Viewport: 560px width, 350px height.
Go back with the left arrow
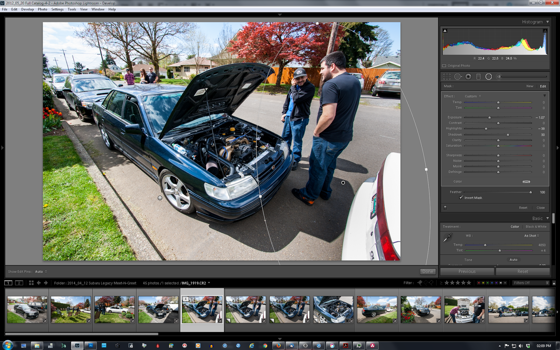(39, 283)
